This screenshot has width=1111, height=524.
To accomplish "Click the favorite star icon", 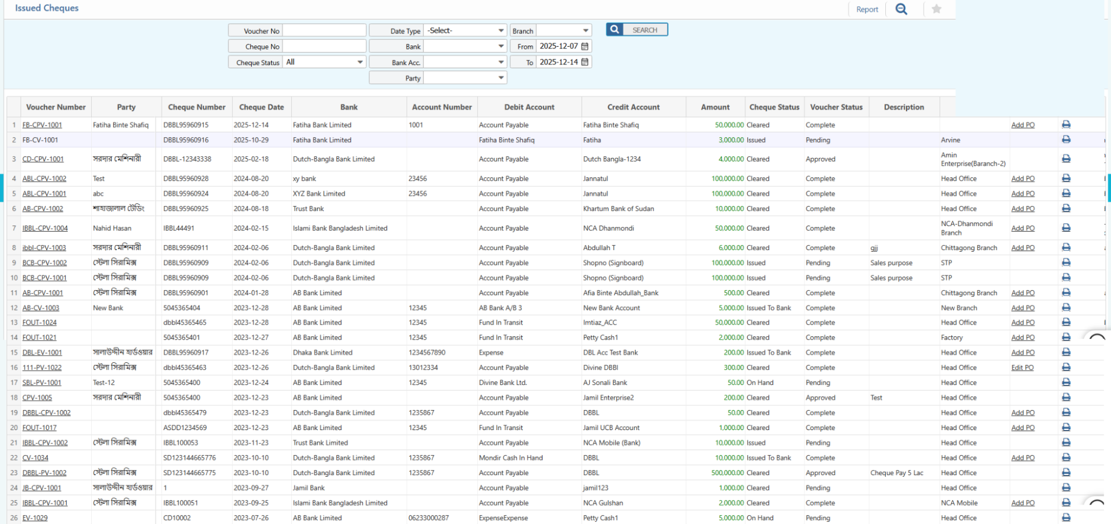I will point(936,9).
